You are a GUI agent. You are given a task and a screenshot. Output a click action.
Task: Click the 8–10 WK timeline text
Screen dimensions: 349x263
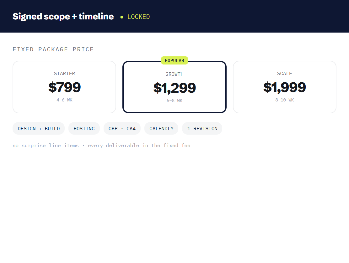tap(284, 100)
